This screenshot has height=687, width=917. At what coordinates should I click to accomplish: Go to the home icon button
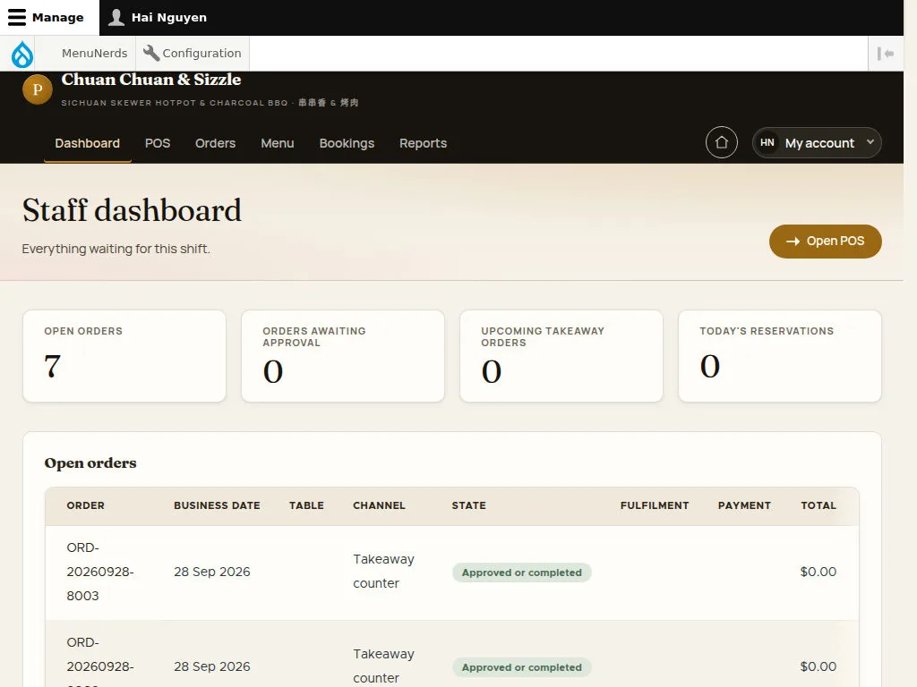(721, 142)
